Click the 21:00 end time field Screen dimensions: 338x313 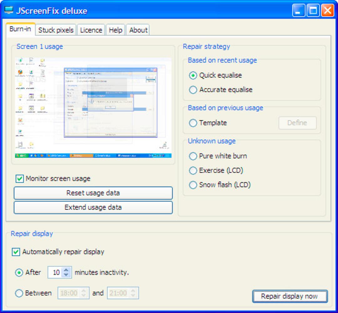pyautogui.click(x=118, y=293)
